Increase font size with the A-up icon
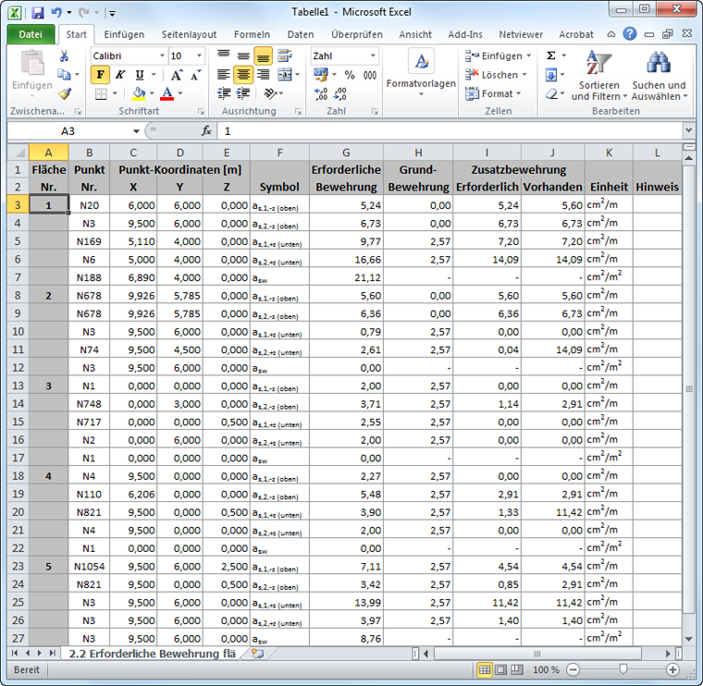The height and width of the screenshot is (686, 703). tap(176, 75)
